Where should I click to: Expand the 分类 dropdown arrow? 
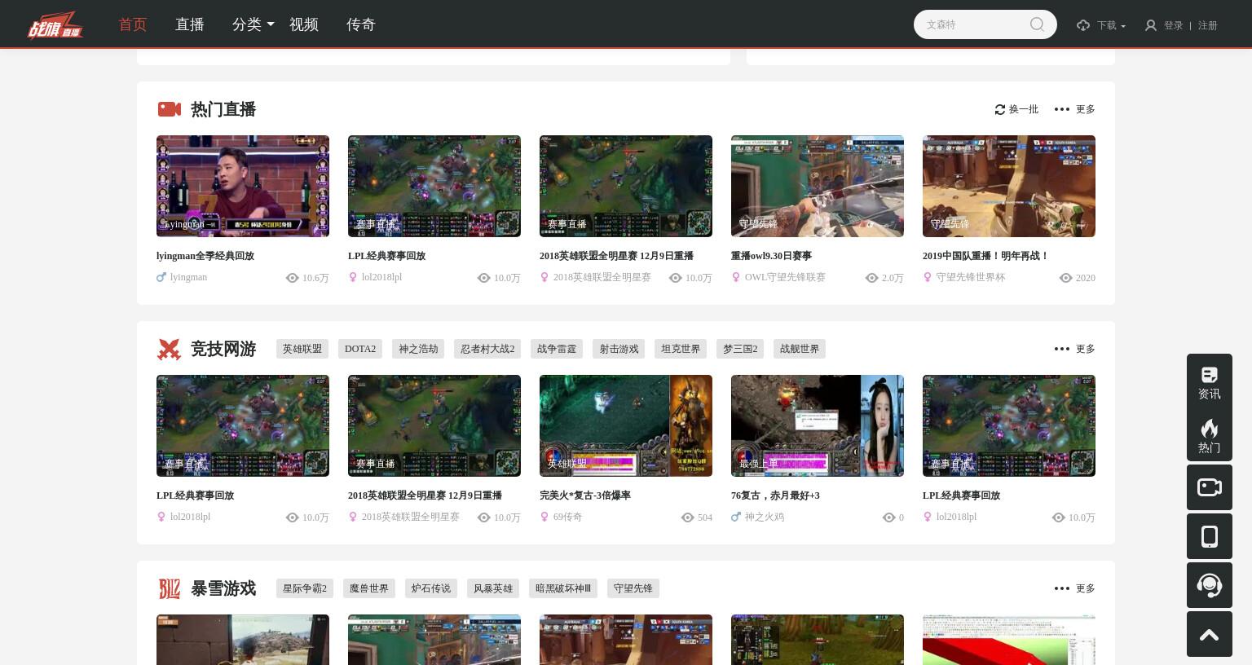pyautogui.click(x=271, y=25)
